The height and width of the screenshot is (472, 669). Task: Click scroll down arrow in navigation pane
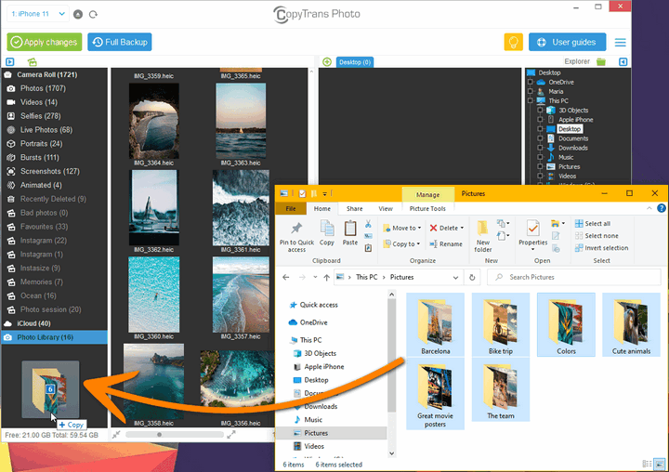tap(392, 453)
